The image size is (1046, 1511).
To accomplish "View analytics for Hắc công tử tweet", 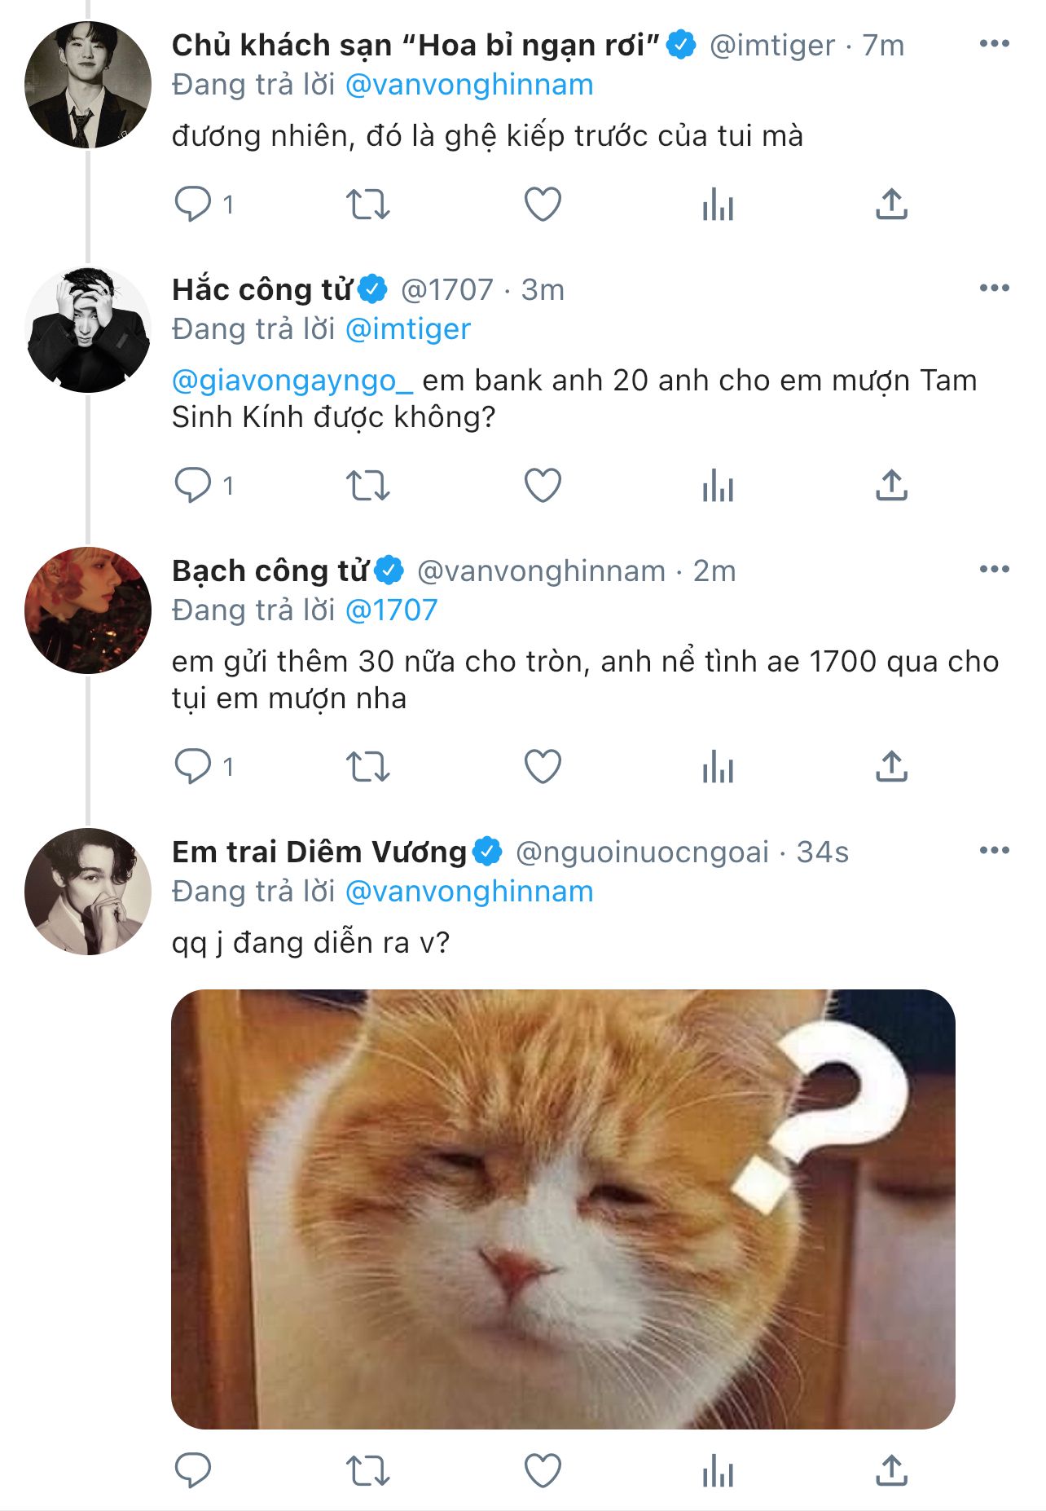I will (x=718, y=486).
